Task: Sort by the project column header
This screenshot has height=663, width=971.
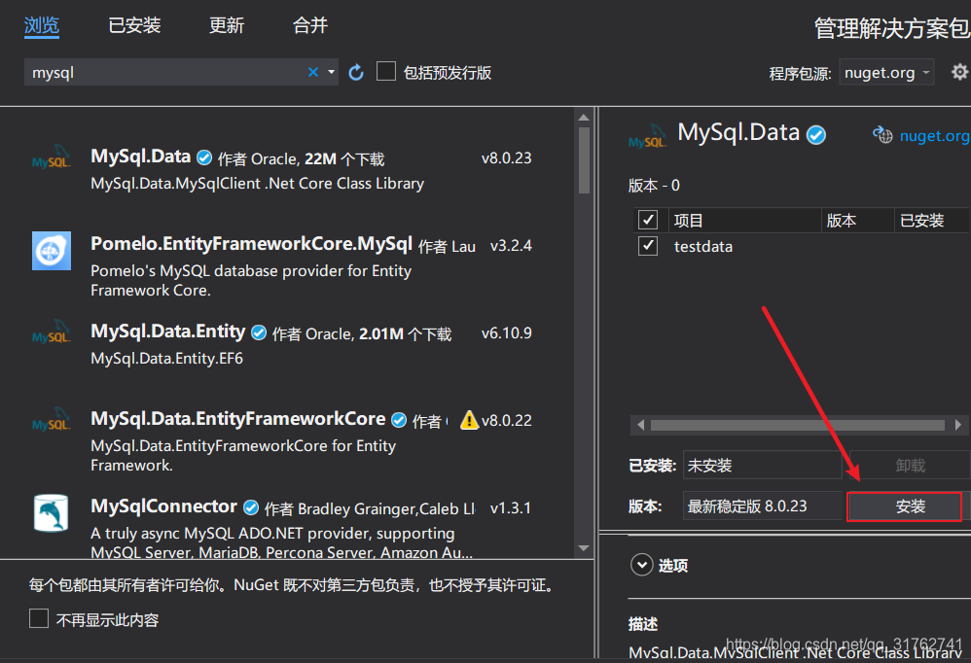Action: tap(743, 220)
